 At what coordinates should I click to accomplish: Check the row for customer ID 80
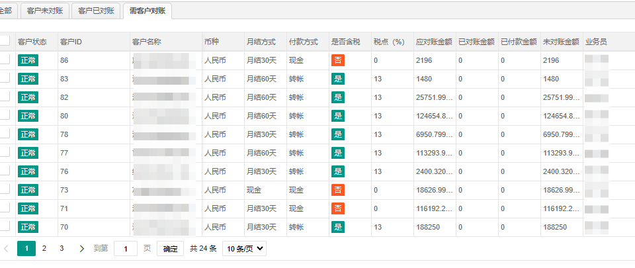pos(5,116)
